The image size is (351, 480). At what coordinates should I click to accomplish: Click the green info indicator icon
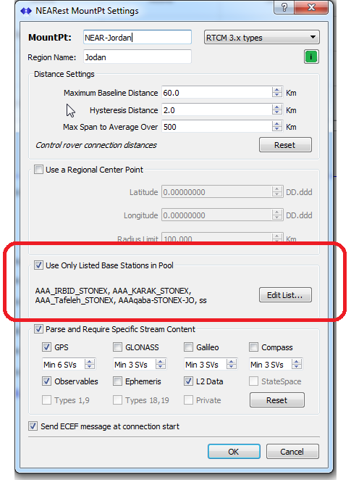[311, 57]
